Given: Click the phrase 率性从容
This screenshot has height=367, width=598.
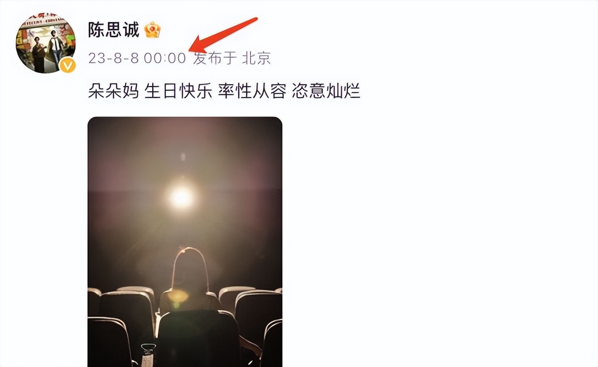Looking at the screenshot, I should (x=251, y=91).
